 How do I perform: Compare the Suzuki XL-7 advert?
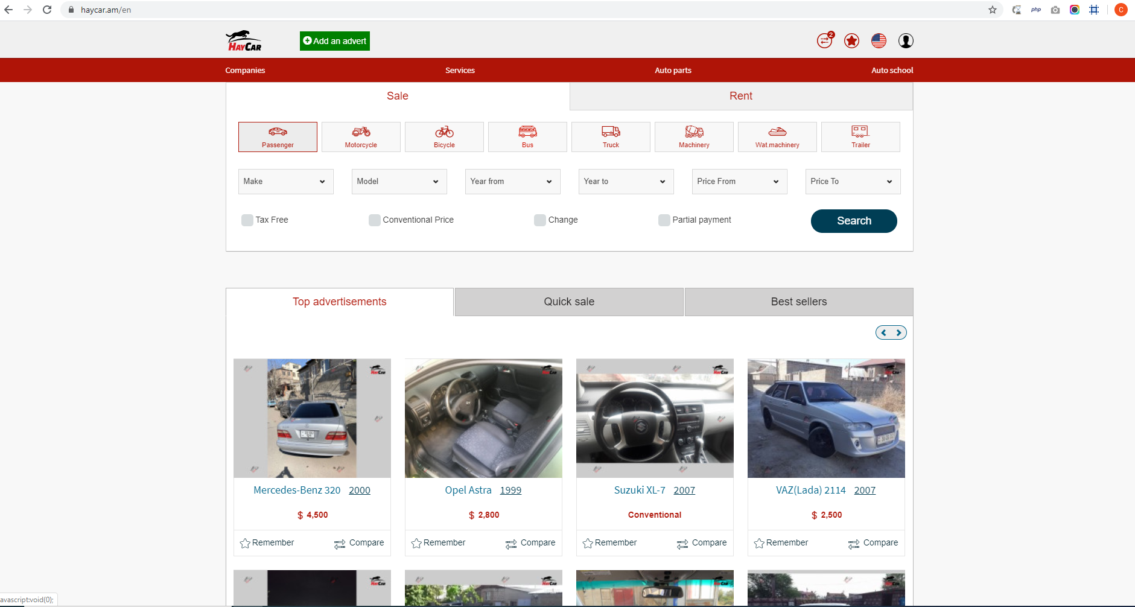[702, 543]
